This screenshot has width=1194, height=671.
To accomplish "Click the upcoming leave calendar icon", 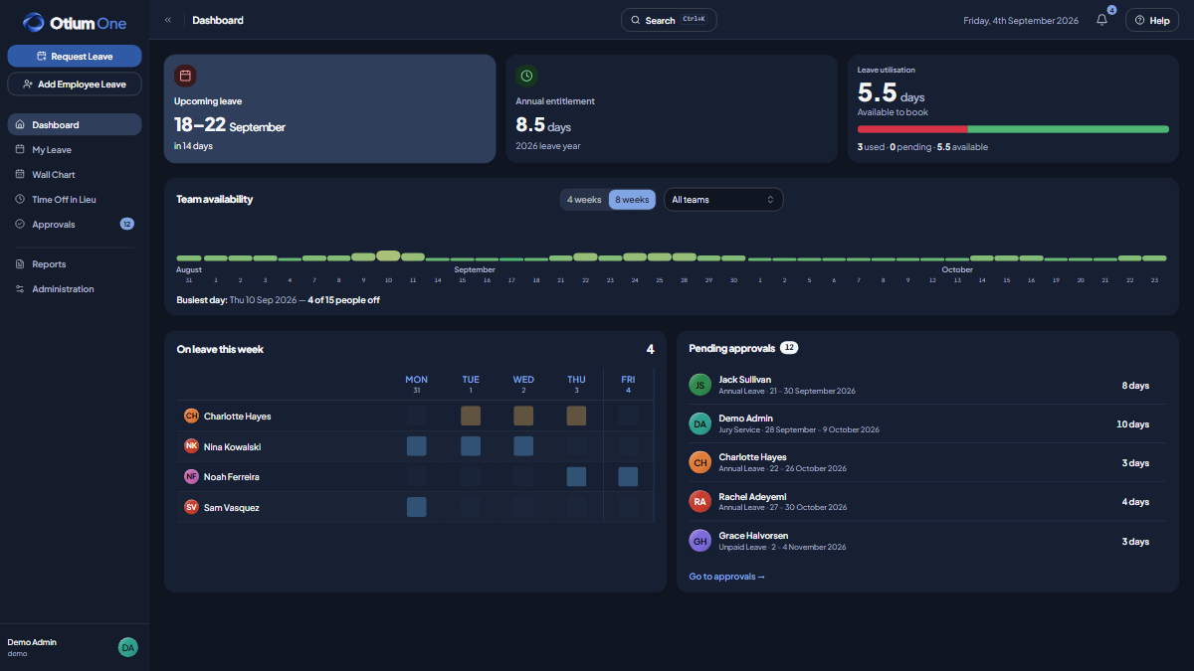I will (x=185, y=76).
